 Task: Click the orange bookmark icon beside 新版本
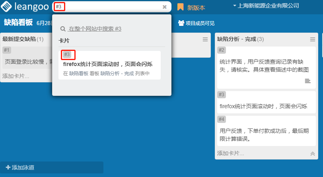click(180, 7)
